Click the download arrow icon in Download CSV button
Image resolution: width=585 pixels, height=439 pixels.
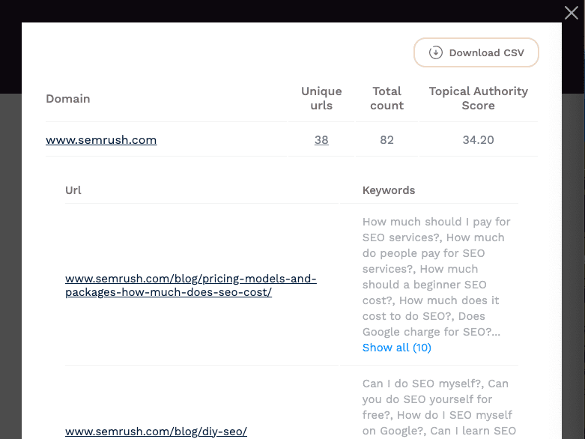pyautogui.click(x=435, y=52)
